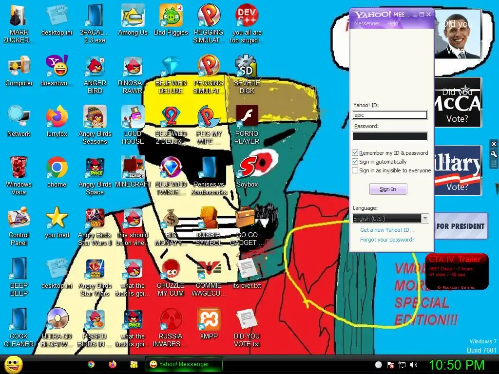Open the Angry Birds Star Wars II icon
Image resolution: width=499 pixels, height=374 pixels.
[x=95, y=226]
